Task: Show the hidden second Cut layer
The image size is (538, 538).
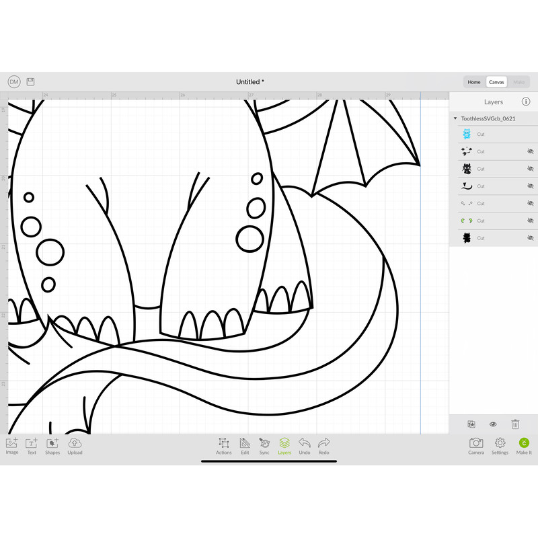Action: coord(530,151)
